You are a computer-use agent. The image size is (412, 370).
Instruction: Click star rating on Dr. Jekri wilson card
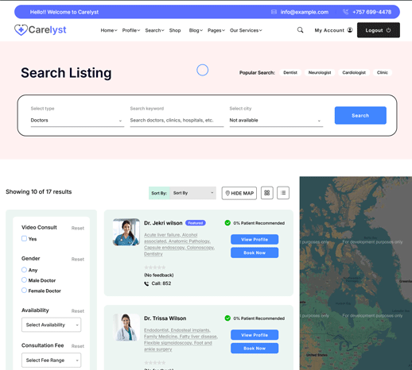155,268
